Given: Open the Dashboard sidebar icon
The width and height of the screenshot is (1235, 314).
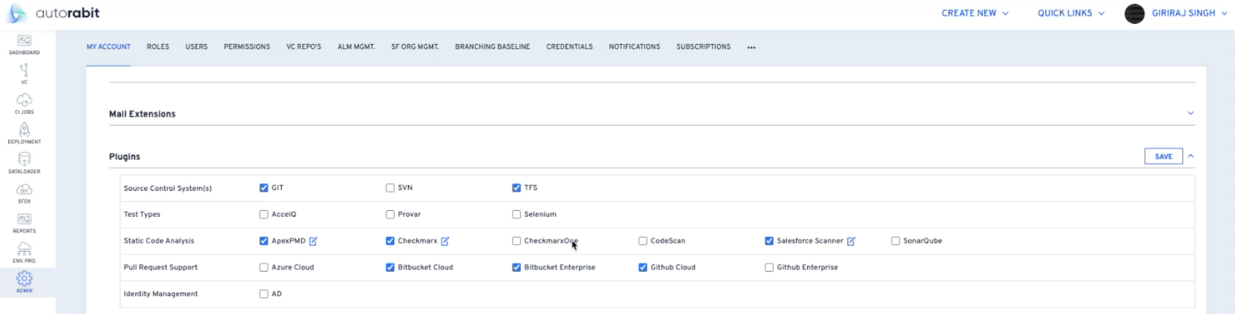Looking at the screenshot, I should [24, 44].
